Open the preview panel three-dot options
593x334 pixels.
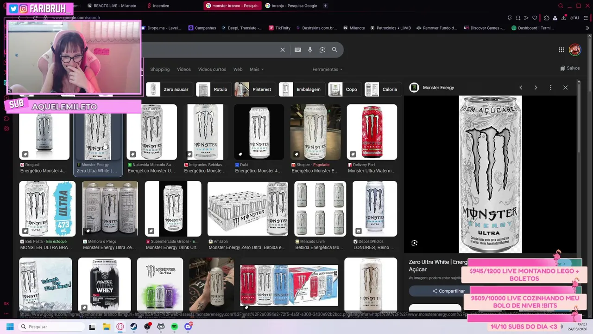point(550,88)
